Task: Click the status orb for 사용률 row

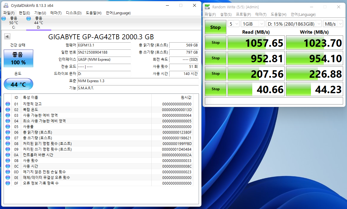Action: tap(8, 127)
